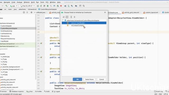Screen dimensions: 169x95
Task: Select GridViewActivity in the project tree
Action: [6, 31]
